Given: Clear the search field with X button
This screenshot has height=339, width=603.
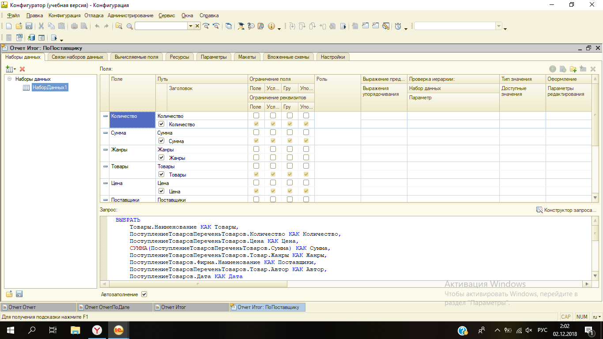Looking at the screenshot, I should click(x=197, y=26).
